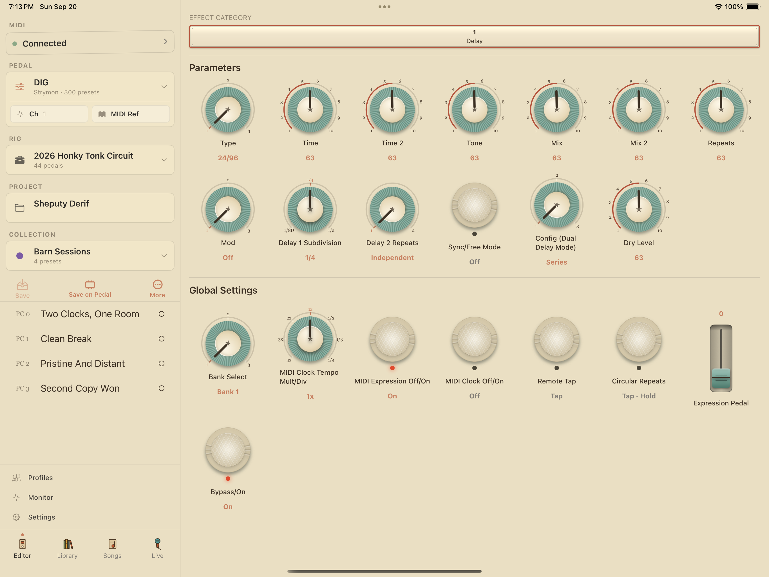Click the Delay 1 Subdivision knob

310,210
